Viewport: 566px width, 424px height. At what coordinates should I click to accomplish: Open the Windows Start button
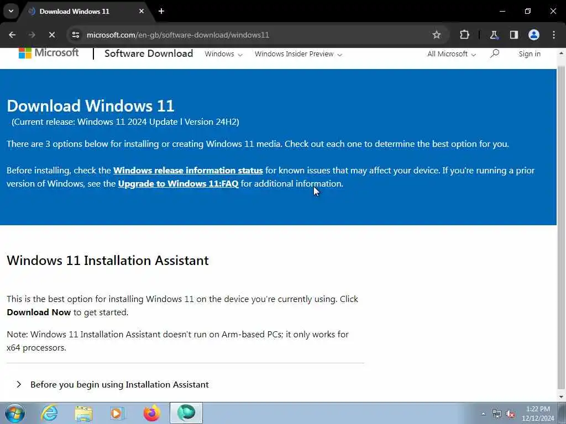pyautogui.click(x=15, y=413)
